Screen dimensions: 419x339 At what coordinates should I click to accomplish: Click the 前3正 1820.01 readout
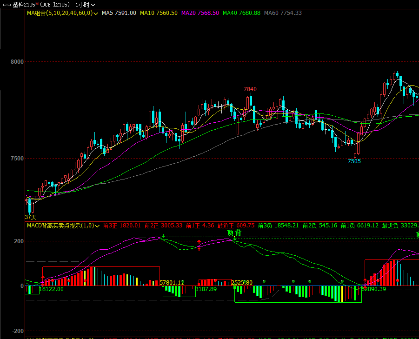point(122,226)
